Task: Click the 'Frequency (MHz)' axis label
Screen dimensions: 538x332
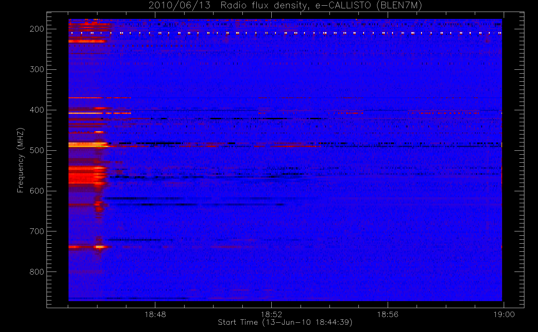Action: [21, 160]
